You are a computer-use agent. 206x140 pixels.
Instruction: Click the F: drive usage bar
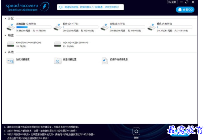pos(175,27)
